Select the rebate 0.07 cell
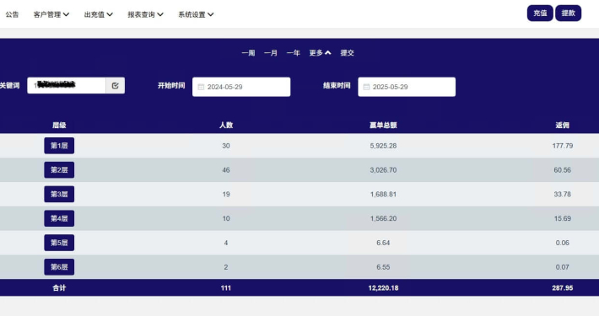599x316 pixels. (563, 267)
